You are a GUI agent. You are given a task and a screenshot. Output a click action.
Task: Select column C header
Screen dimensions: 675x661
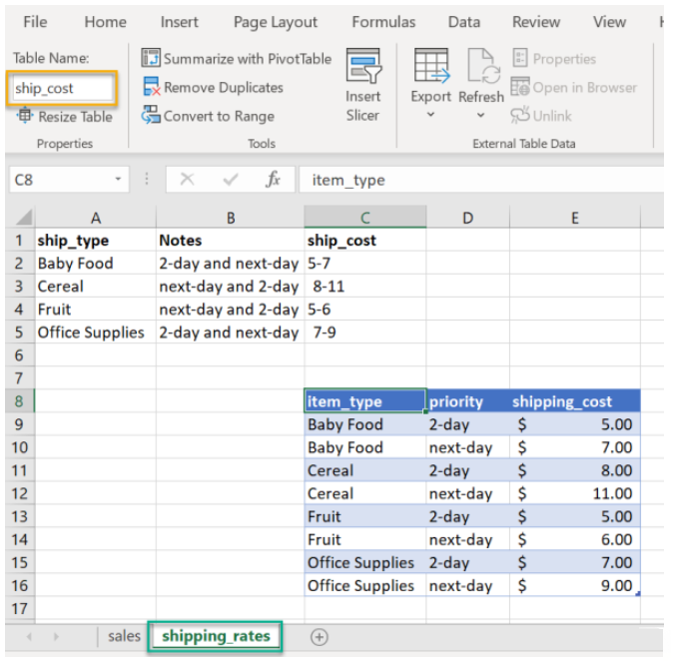pos(365,218)
